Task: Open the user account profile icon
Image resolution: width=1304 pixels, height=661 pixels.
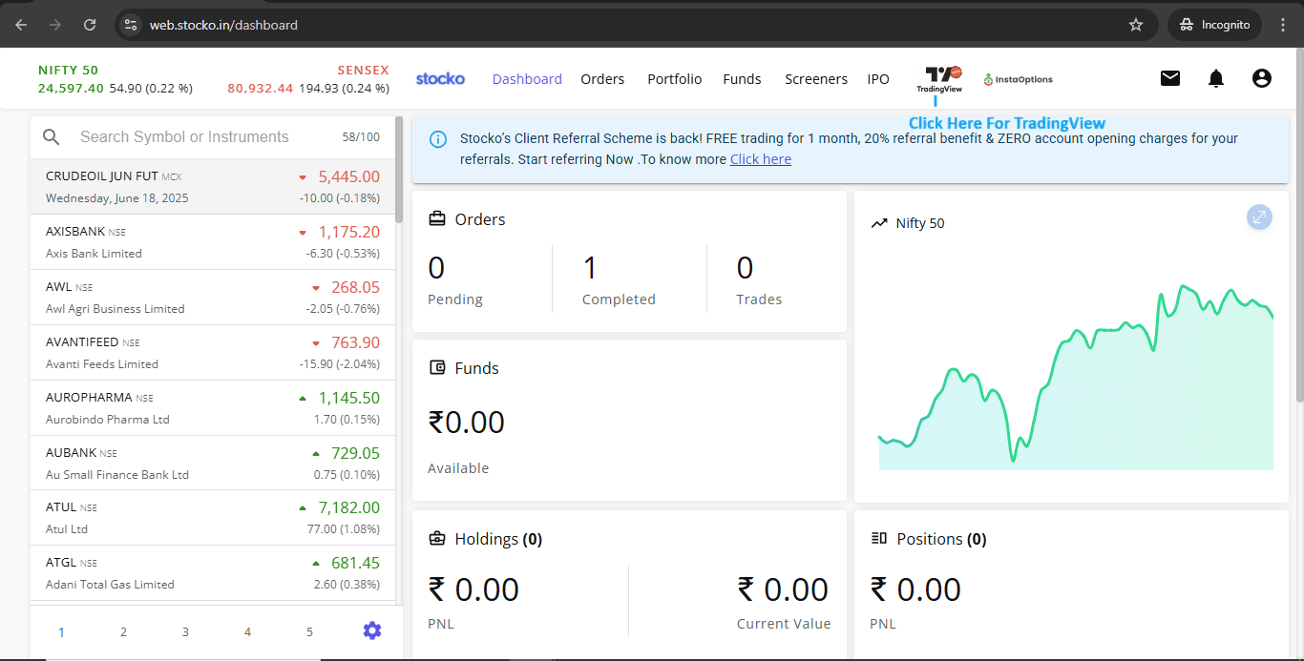Action: (x=1262, y=78)
